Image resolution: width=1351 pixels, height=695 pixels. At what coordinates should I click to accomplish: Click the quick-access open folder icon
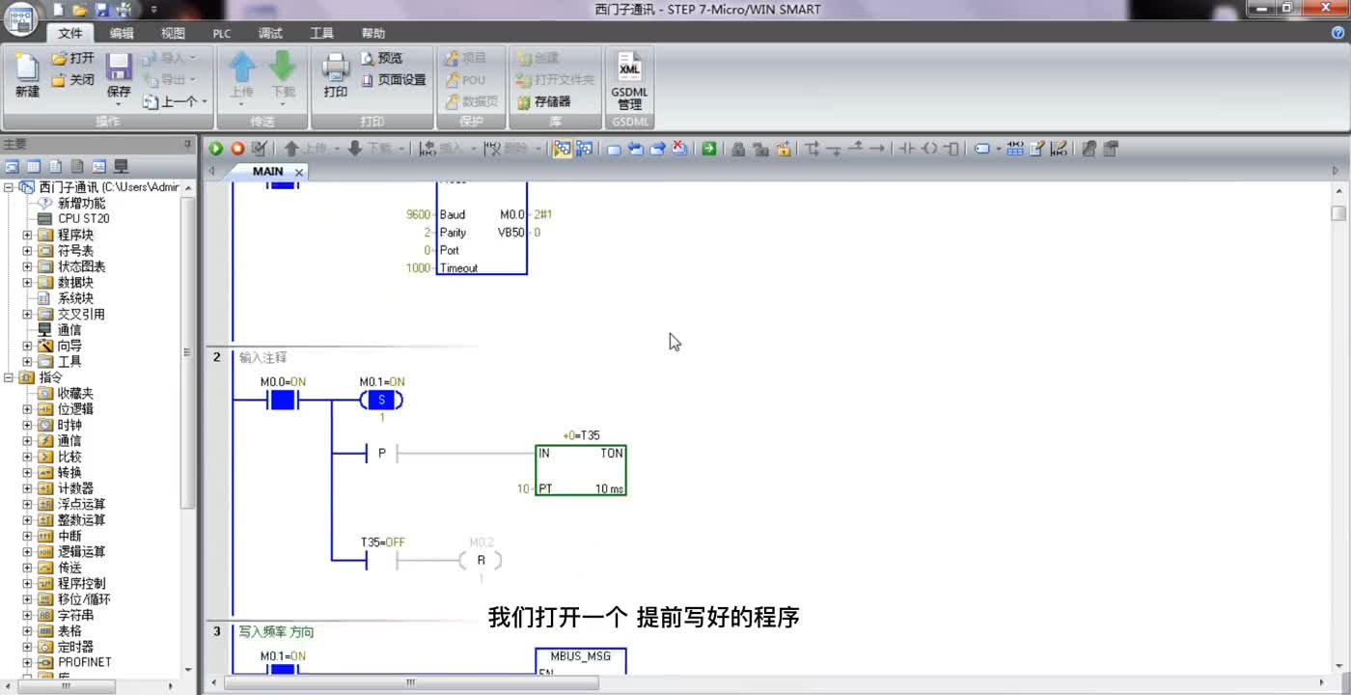pos(80,10)
